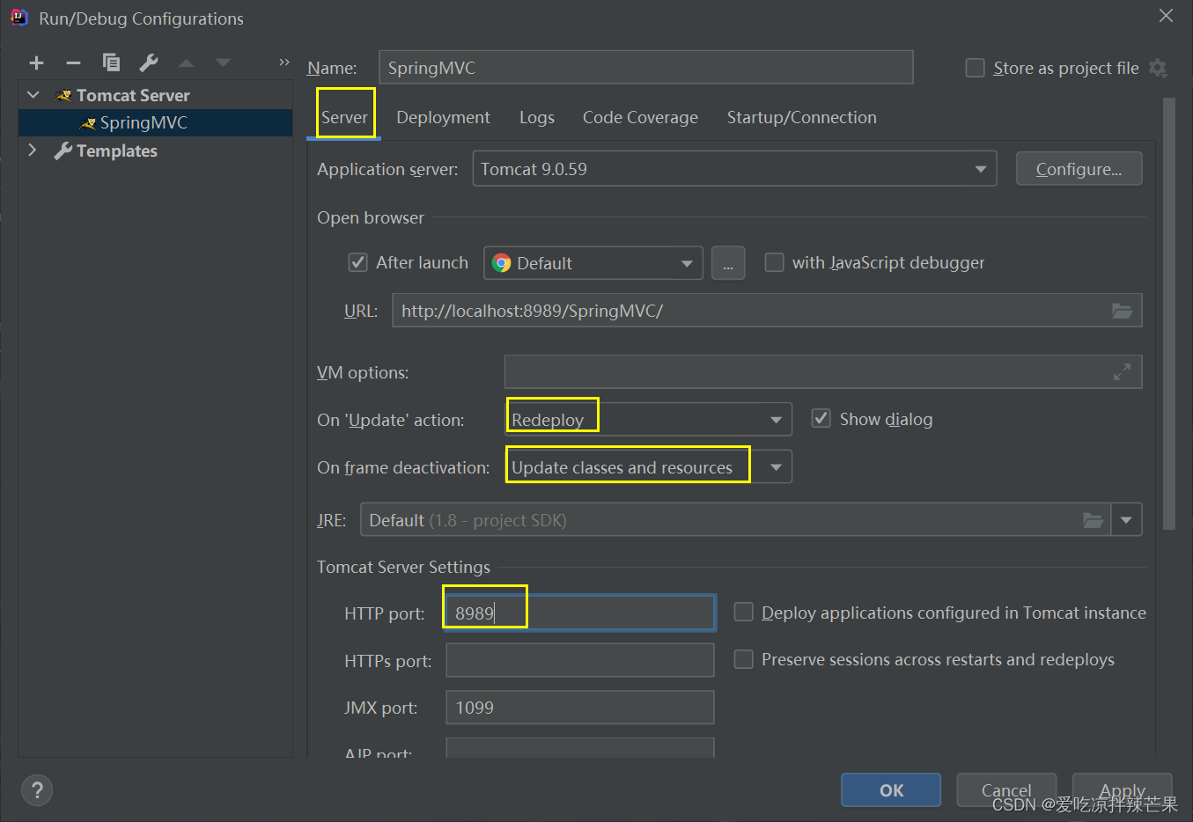Add a new run configuration with plus icon

tap(36, 62)
